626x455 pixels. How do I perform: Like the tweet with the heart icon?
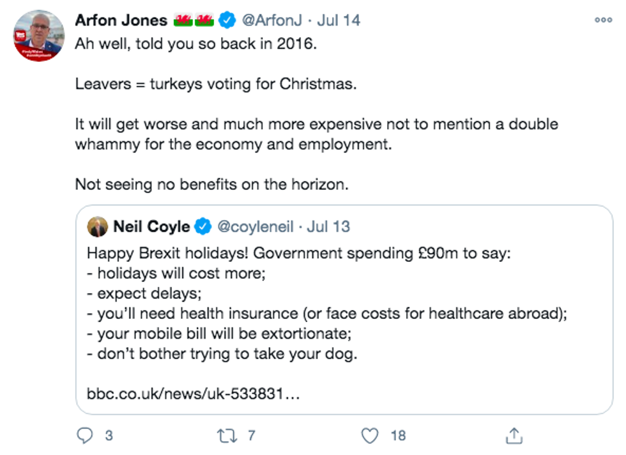(370, 436)
